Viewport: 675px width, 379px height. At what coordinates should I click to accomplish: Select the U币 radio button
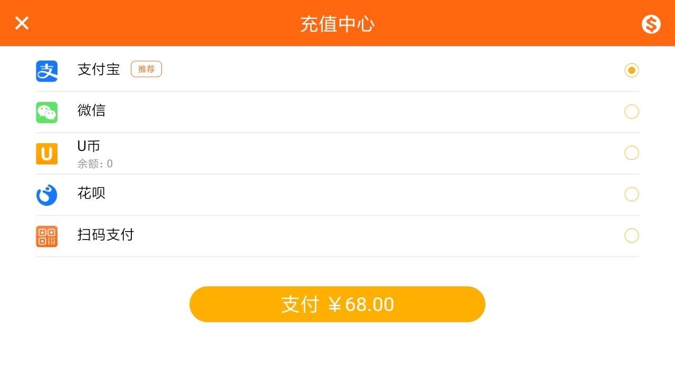(631, 153)
